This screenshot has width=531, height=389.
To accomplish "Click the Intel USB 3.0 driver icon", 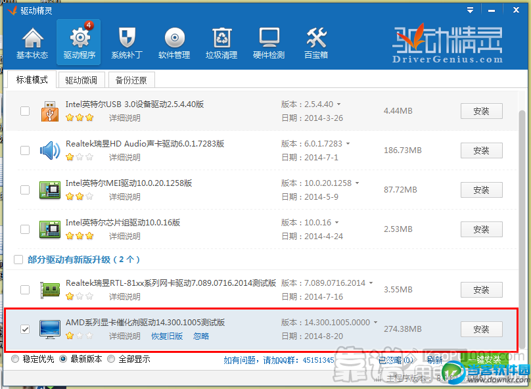I will coord(50,111).
